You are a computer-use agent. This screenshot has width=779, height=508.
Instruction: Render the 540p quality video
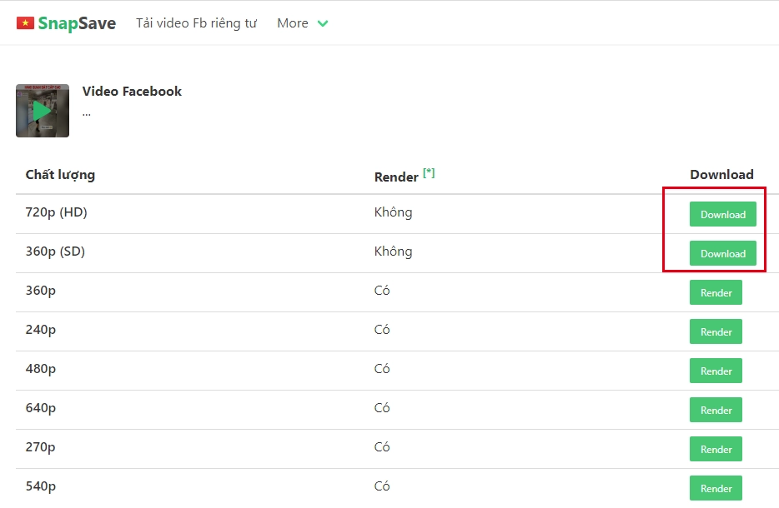pyautogui.click(x=716, y=488)
